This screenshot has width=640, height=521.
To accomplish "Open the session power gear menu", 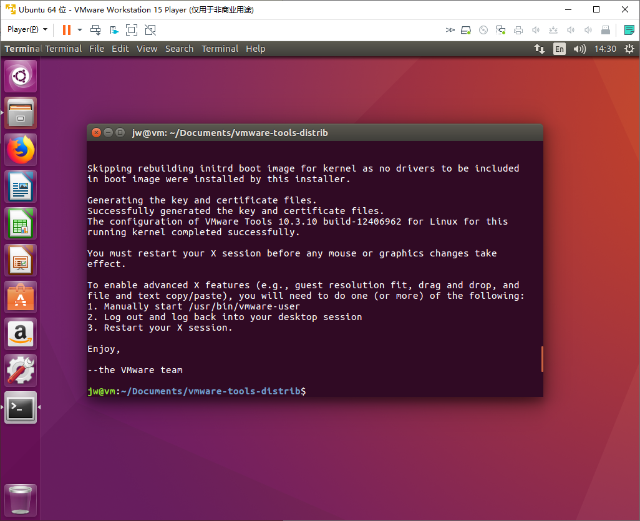I will tap(629, 49).
